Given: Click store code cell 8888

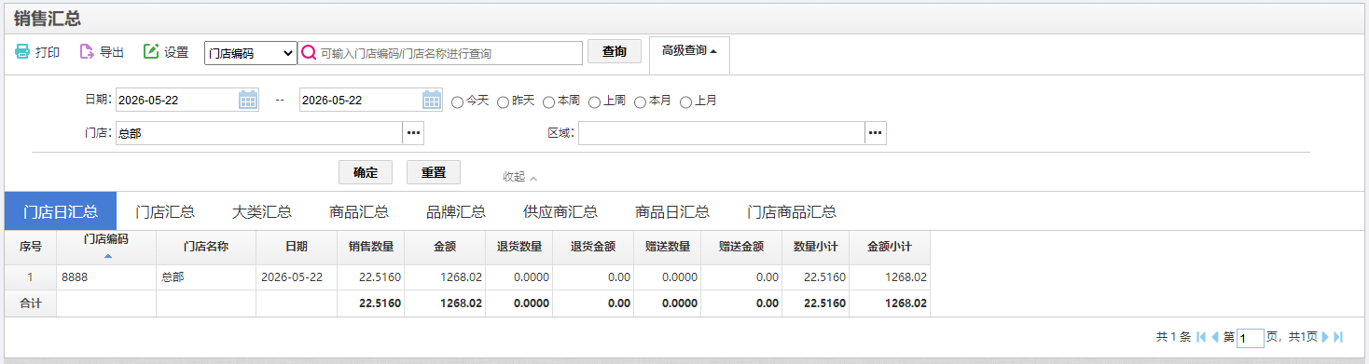Looking at the screenshot, I should pyautogui.click(x=106, y=277).
